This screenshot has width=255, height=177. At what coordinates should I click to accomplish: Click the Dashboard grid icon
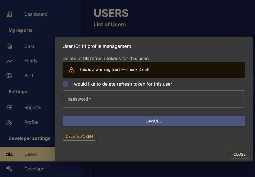tap(9, 14)
